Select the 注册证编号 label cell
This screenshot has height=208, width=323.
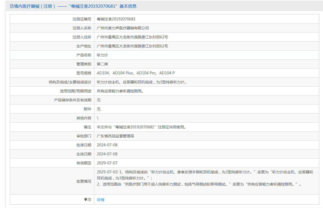(52, 19)
